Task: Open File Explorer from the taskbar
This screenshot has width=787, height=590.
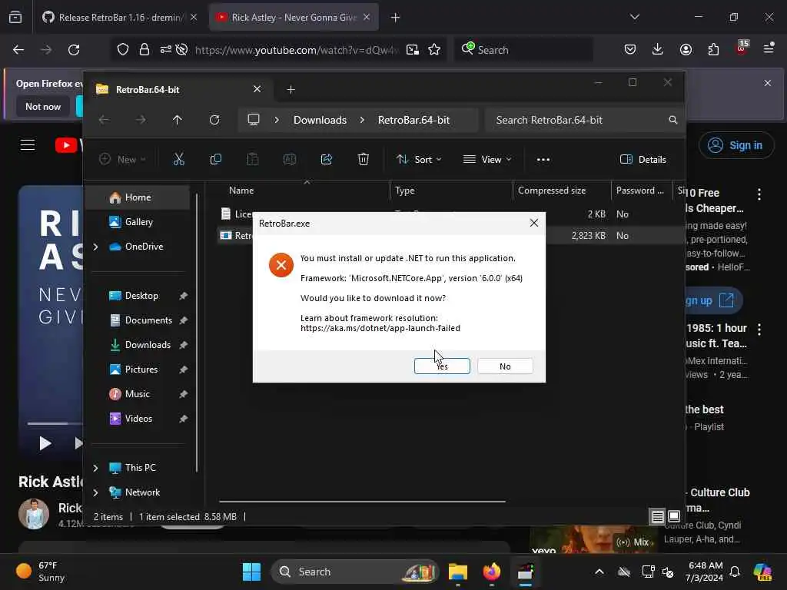Action: coord(458,572)
